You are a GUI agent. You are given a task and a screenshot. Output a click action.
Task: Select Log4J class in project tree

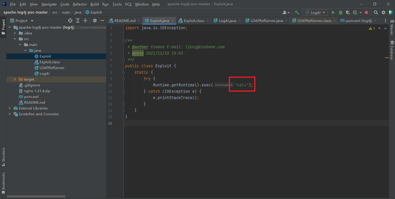[45, 74]
